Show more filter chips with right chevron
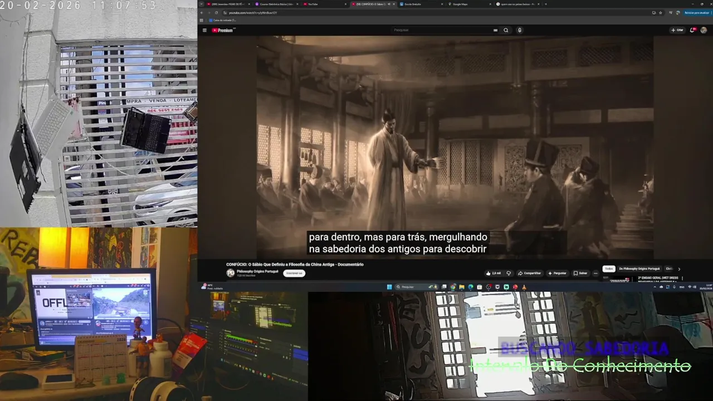 click(x=679, y=269)
